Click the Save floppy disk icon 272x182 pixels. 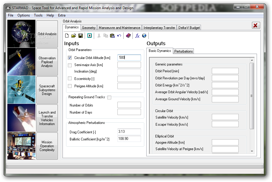[81, 36]
